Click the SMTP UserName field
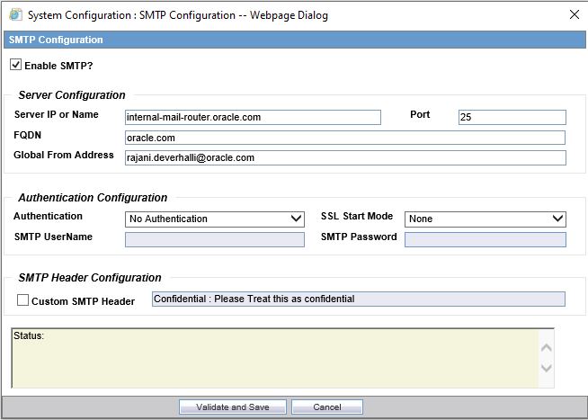Screen dimensions: 588x420 click(215, 239)
